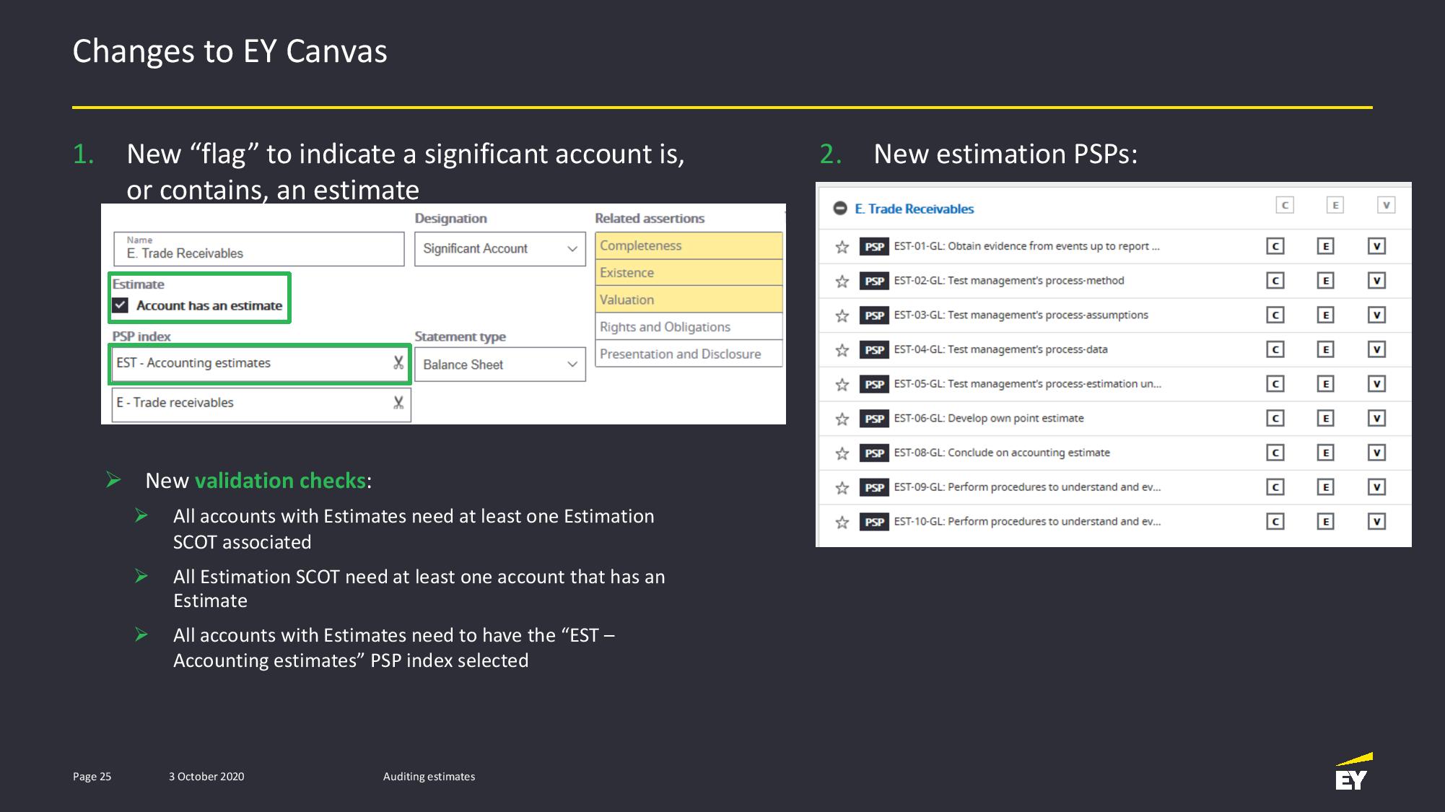Click the Name field E. Trade Receivables
Screen dimensions: 1445x812
(258, 249)
